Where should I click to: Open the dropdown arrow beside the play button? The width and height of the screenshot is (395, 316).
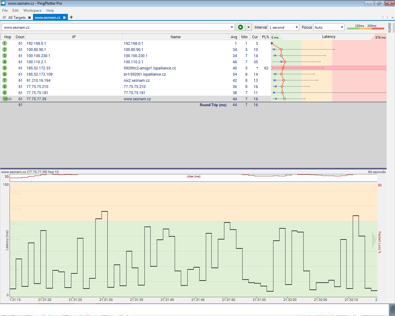[x=248, y=27]
